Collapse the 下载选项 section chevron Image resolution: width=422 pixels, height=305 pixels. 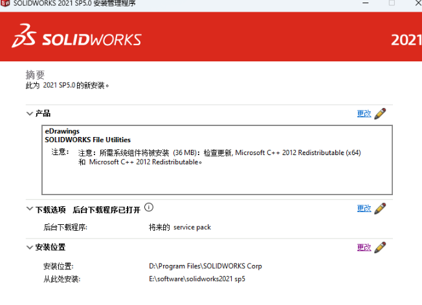tap(30, 209)
